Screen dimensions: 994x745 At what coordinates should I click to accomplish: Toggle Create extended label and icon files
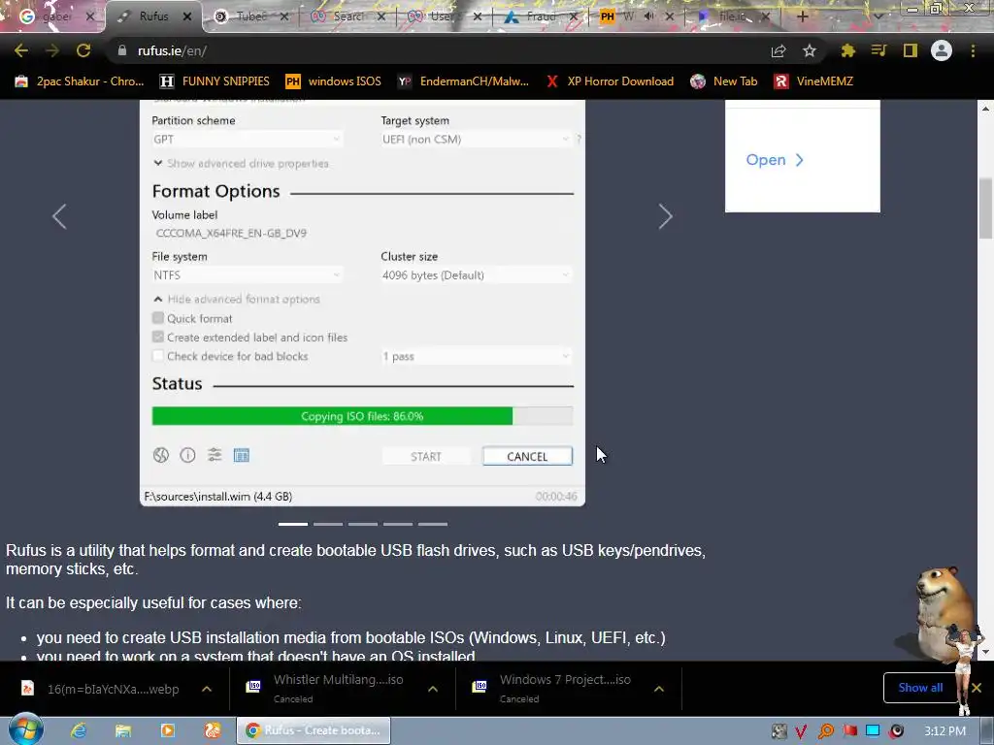pyautogui.click(x=158, y=337)
